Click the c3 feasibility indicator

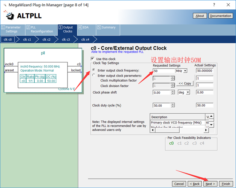(x=195, y=143)
